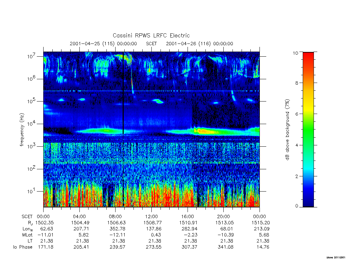Click the RJ value 1504.49
This screenshot has width=346, height=259.
(80, 223)
